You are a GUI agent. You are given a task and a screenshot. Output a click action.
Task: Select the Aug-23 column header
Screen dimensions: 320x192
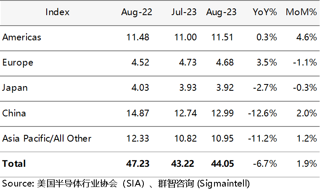pyautogui.click(x=221, y=12)
